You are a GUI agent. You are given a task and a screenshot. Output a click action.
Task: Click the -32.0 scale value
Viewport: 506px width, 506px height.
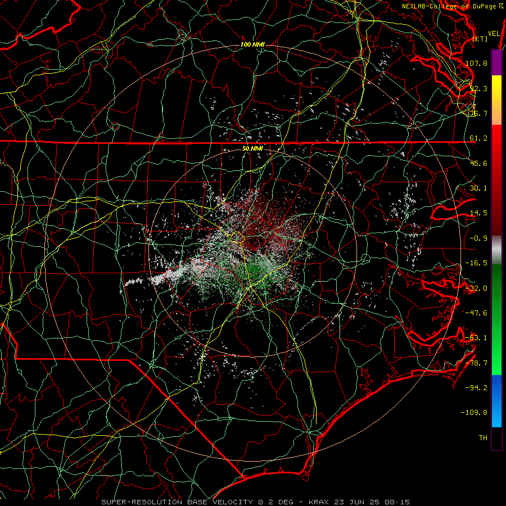476,288
